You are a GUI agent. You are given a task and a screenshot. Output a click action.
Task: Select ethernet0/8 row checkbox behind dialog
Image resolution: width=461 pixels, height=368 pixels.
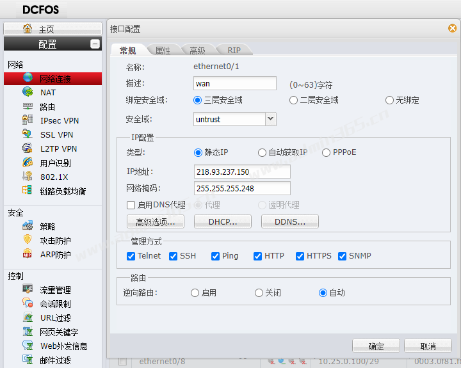click(x=122, y=361)
